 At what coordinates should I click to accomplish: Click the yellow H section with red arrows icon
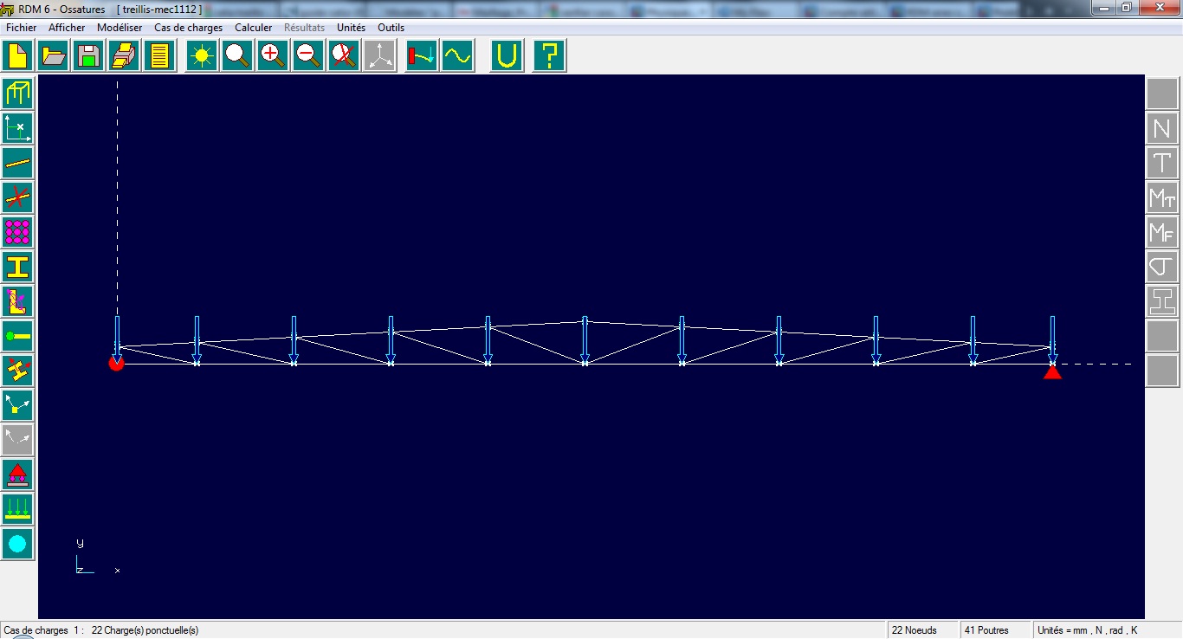coord(18,371)
